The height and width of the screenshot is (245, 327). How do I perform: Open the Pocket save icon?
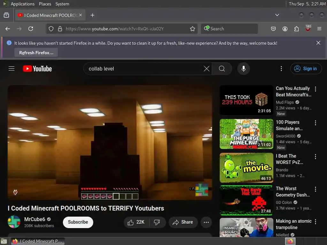pos(273,29)
